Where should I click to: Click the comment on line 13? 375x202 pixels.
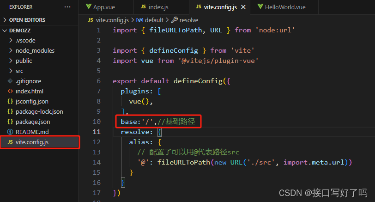[188, 152]
